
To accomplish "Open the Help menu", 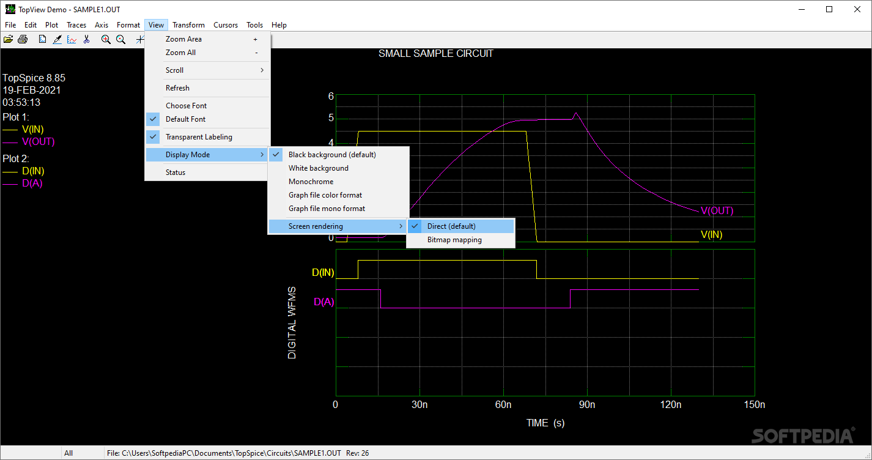I will point(279,25).
